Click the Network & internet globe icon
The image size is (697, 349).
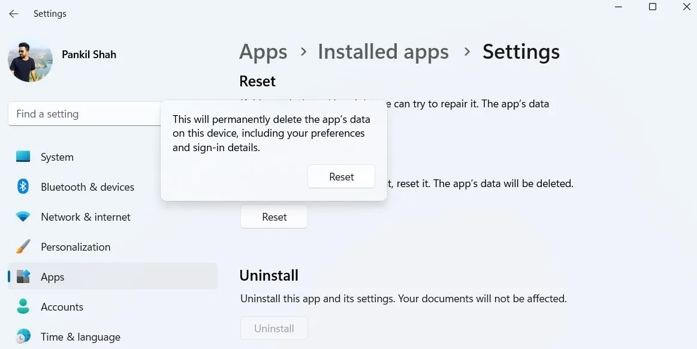23,216
